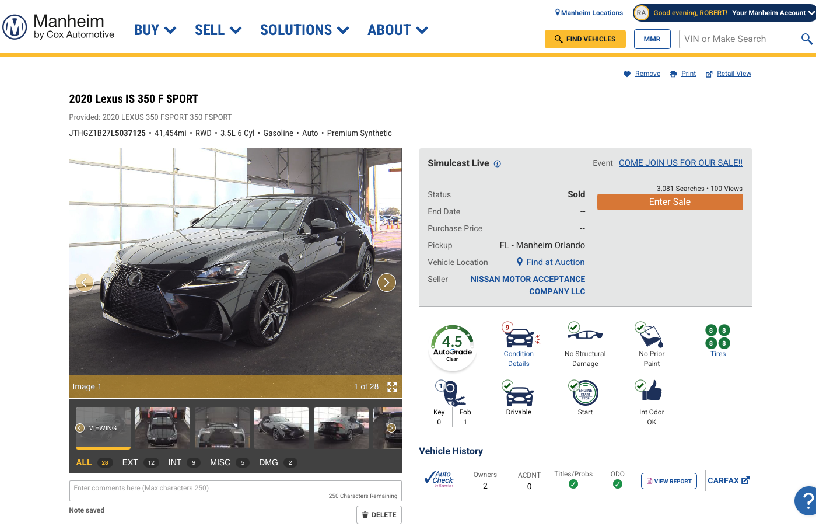Click Simulcast Live info icon
Screen dimensions: 816x526
click(x=498, y=164)
